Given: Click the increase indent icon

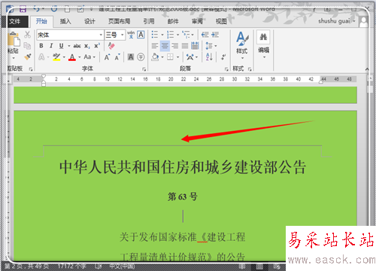Looking at the screenshot, I should click(215, 35).
